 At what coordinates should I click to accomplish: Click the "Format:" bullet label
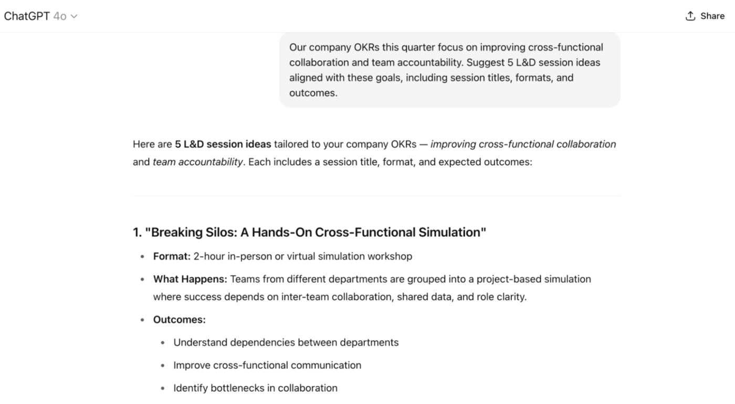(x=172, y=256)
